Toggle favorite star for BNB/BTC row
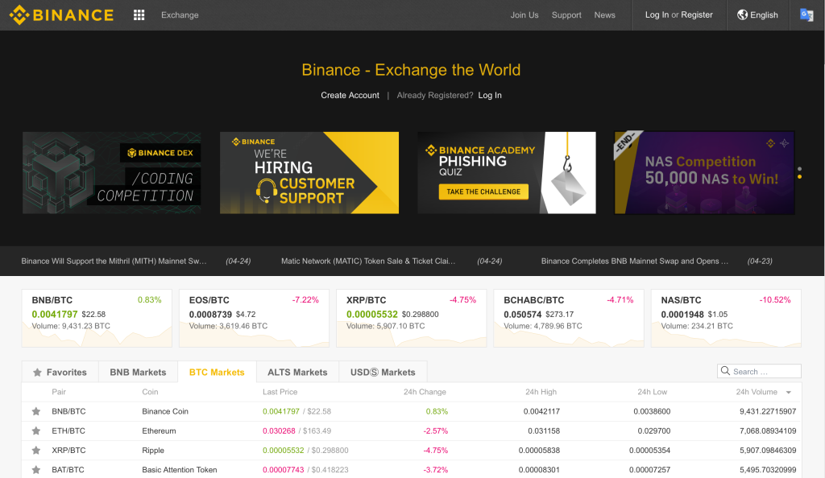 tap(35, 411)
